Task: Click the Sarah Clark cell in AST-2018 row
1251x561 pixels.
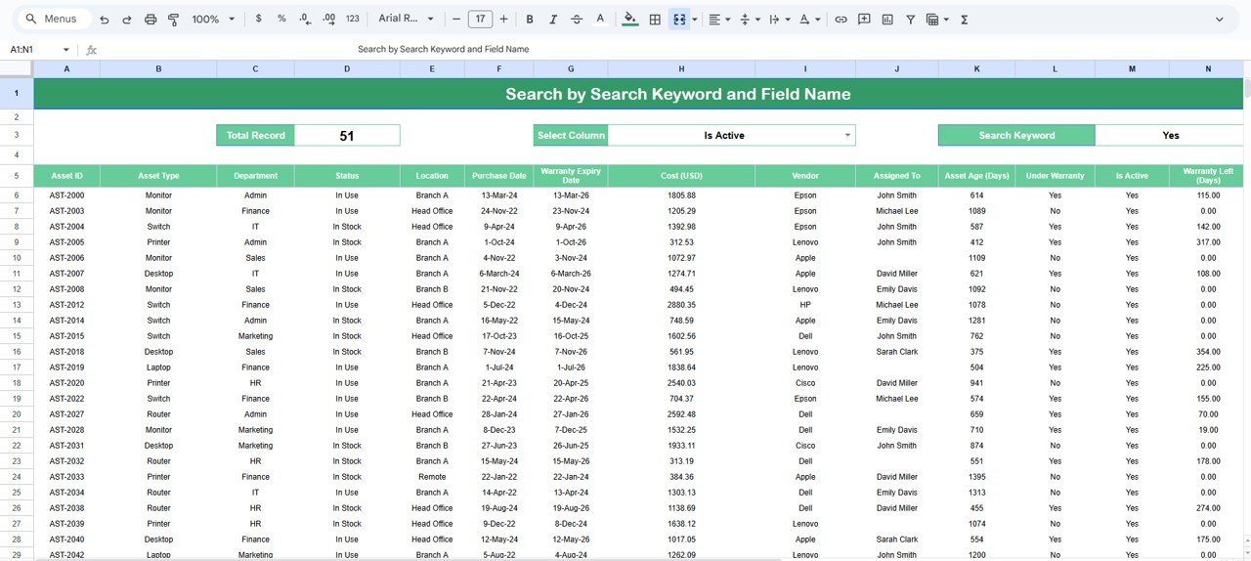Action: [896, 352]
